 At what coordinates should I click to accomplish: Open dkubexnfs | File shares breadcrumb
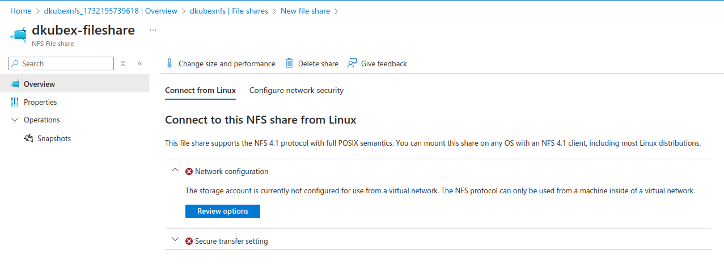point(228,11)
